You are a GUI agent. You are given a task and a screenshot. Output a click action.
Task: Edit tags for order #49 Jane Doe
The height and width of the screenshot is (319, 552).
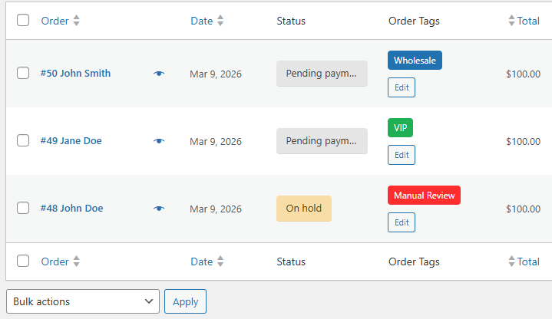(x=402, y=155)
